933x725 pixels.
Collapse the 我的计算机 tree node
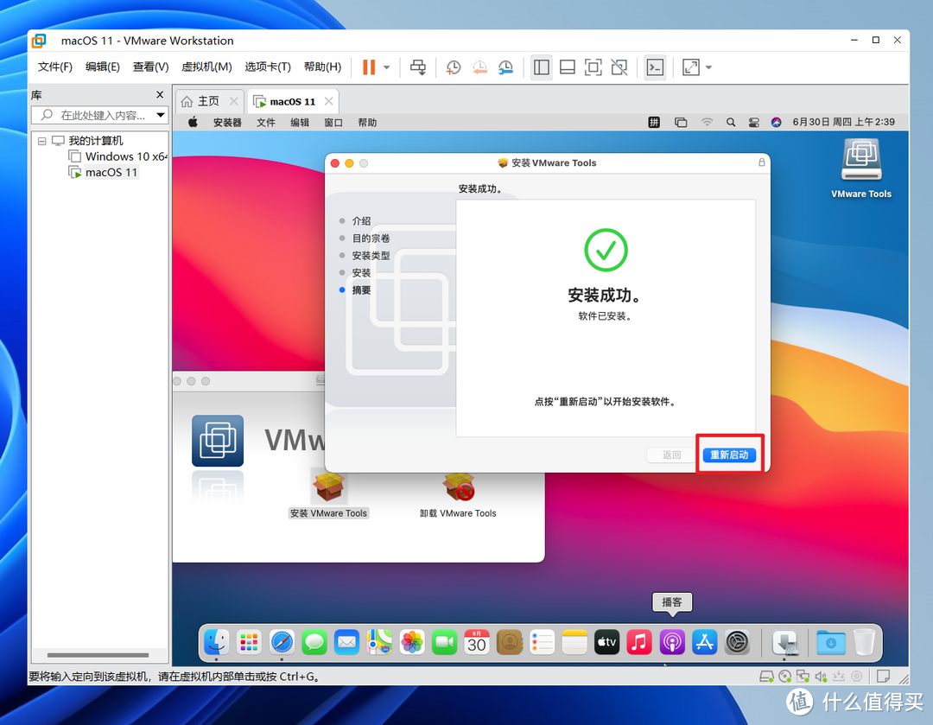click(41, 141)
